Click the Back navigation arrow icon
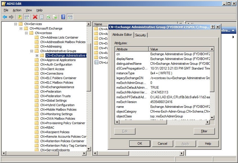The image size is (238, 163). coord(5,16)
